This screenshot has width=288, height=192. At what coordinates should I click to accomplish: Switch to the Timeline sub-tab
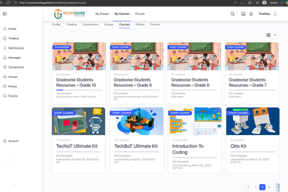[x=72, y=24]
